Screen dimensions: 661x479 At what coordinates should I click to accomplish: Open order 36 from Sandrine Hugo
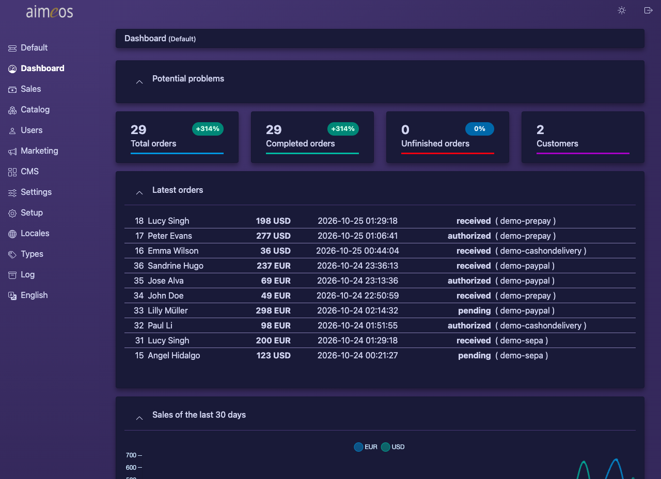tap(380, 266)
